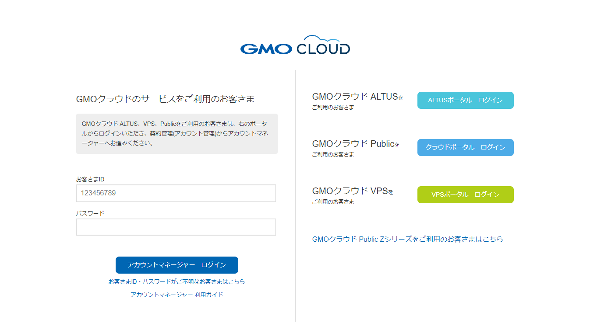Open the green VPSポータル ログイン button
590x330 pixels.
[x=465, y=195]
